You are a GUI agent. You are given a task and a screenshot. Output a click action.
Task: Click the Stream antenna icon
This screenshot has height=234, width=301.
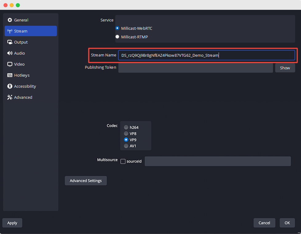point(10,31)
